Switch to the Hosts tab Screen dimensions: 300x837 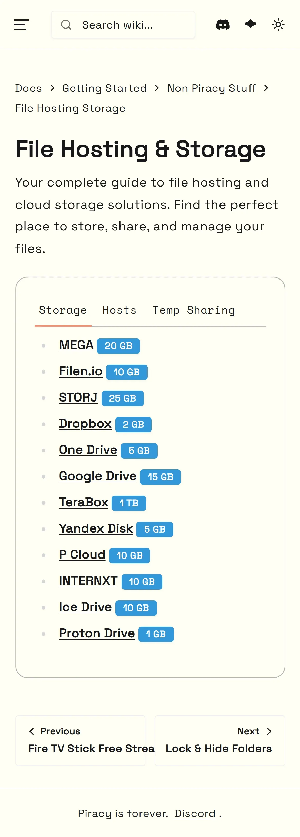tap(119, 310)
